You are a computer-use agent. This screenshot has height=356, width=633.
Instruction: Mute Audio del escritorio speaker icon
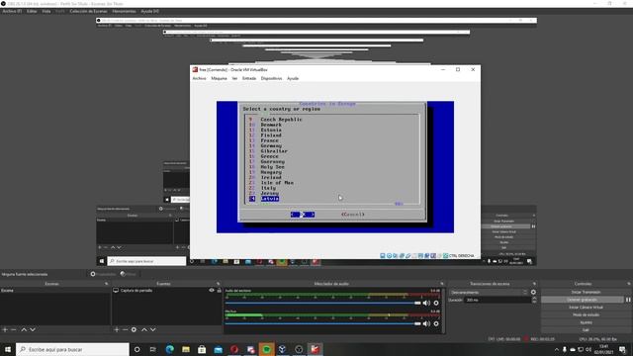426,303
